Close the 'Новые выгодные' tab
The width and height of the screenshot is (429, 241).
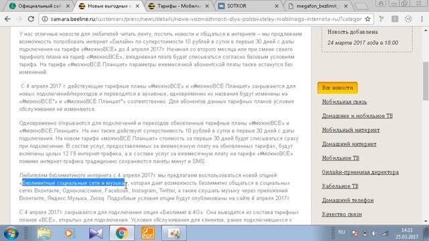point(137,6)
